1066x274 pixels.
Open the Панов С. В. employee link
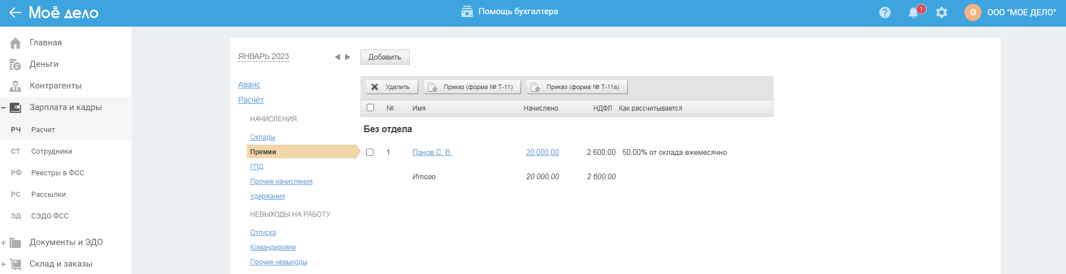pos(432,153)
